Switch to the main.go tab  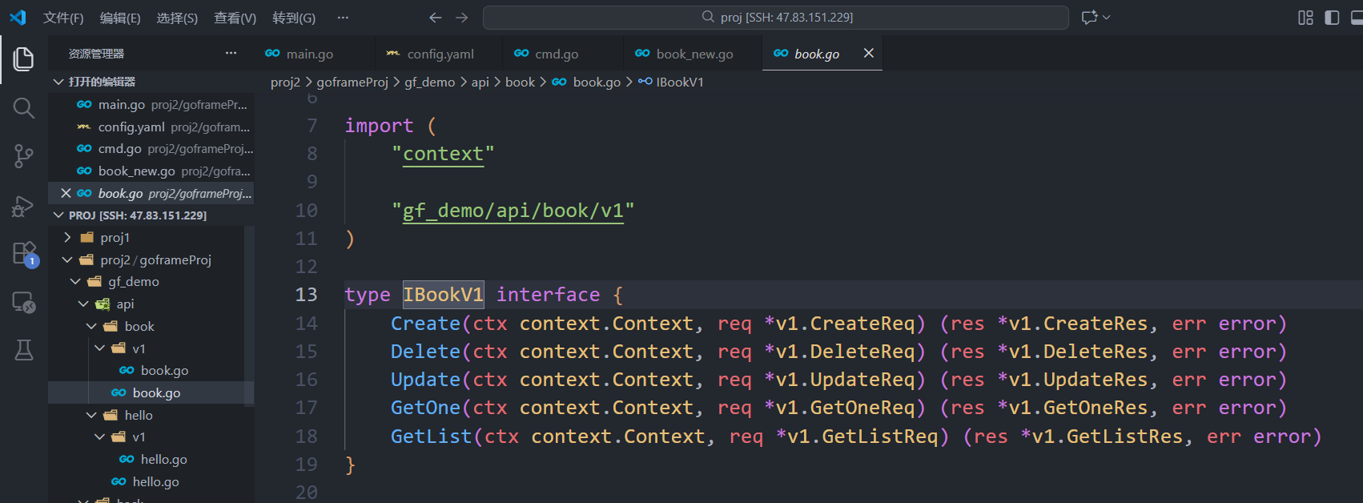click(309, 54)
